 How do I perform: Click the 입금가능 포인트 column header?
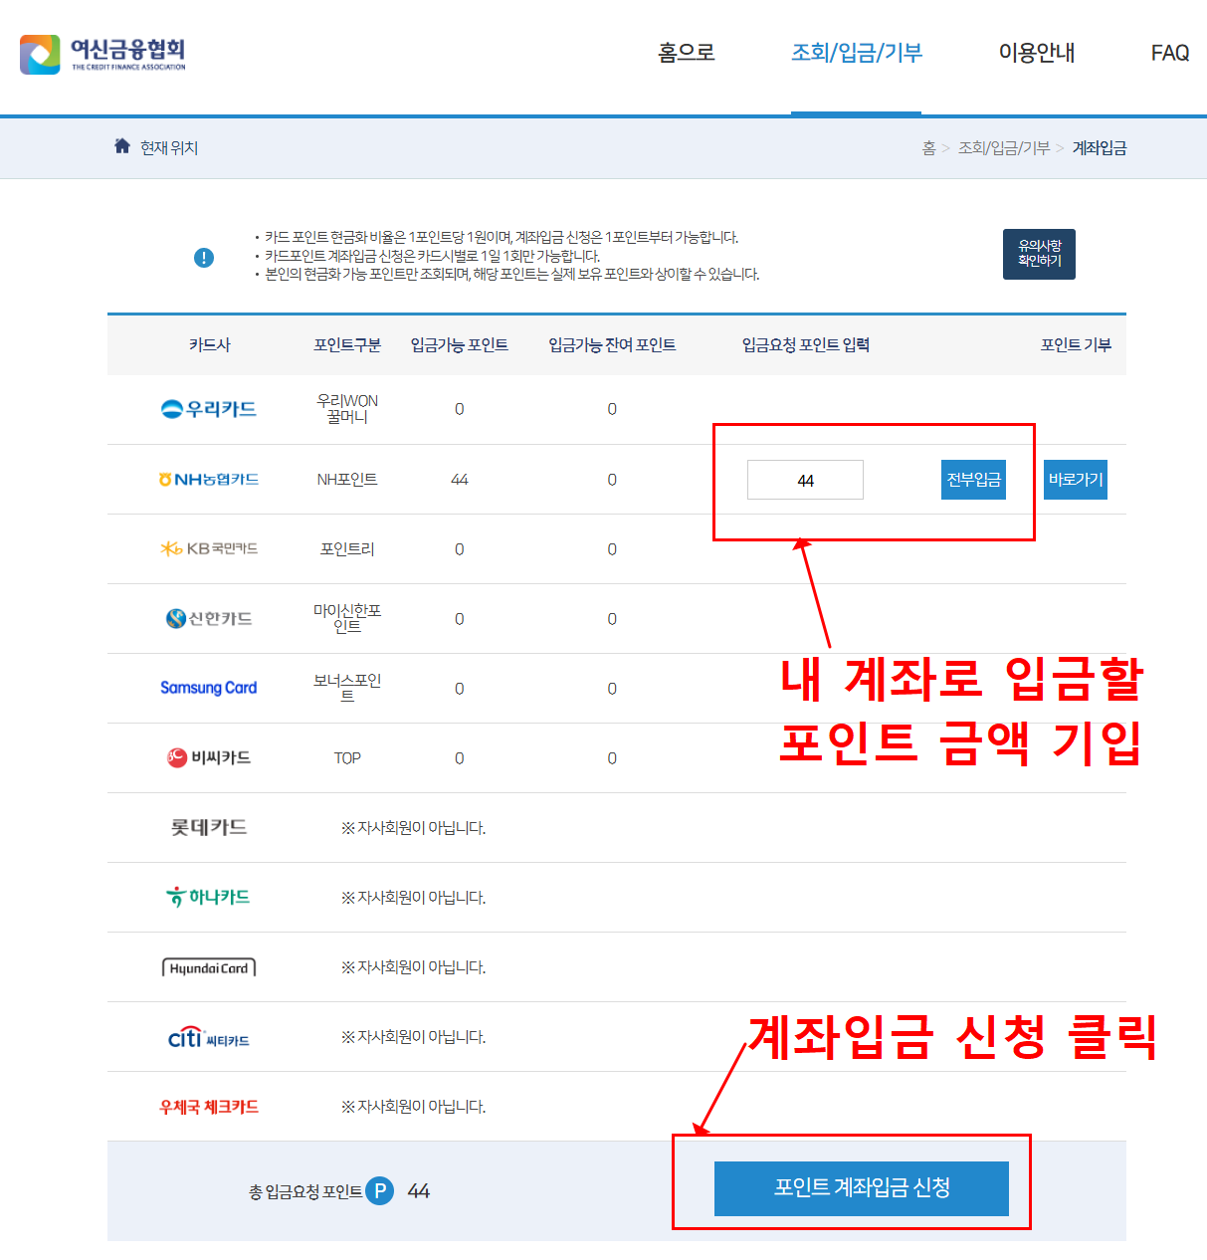coord(459,344)
